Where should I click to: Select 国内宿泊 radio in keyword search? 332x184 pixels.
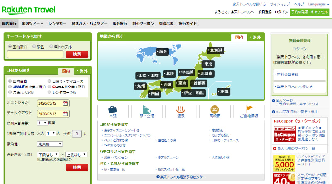point(10,46)
